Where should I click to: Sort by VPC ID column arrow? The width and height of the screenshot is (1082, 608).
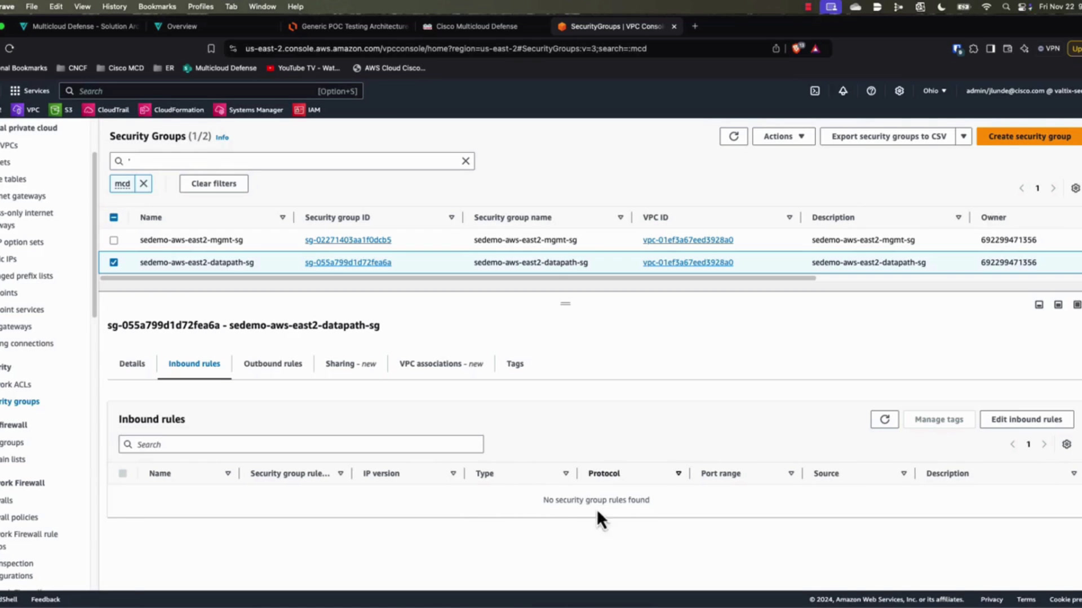coord(790,217)
